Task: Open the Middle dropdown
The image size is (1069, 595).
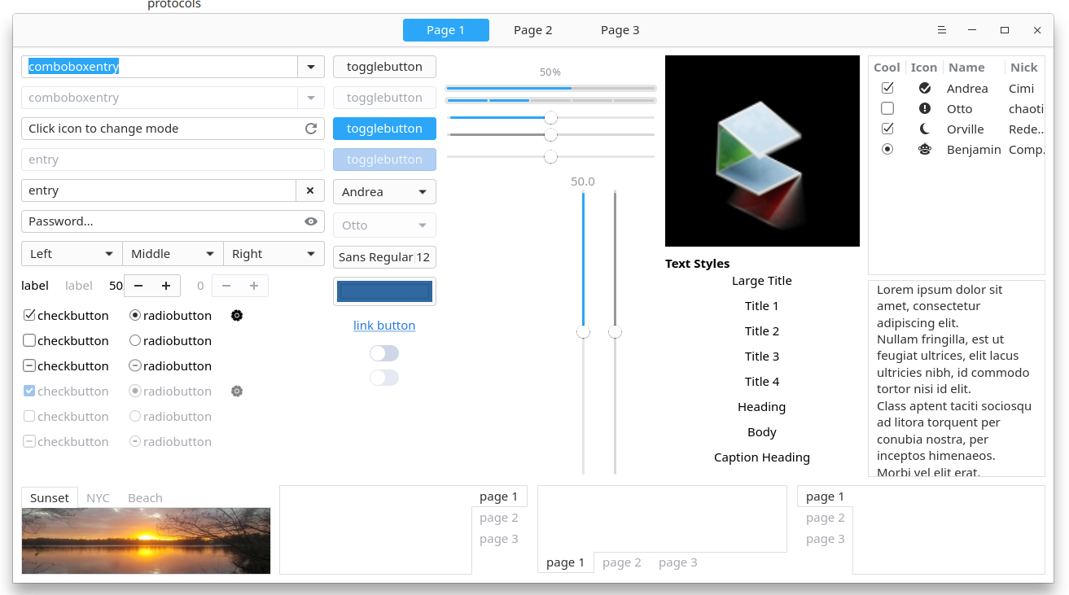Action: tap(173, 254)
